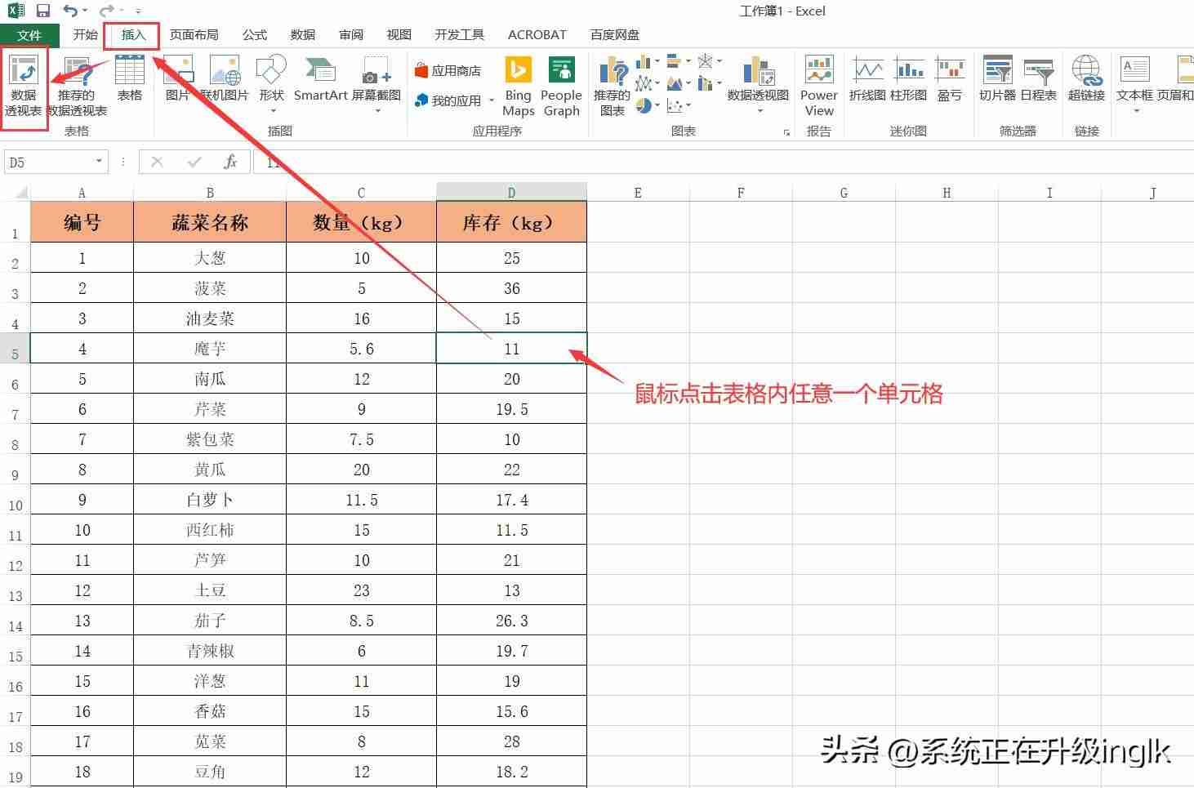Click 推荐的图表 recommended charts
1194x788 pixels.
coord(612,87)
